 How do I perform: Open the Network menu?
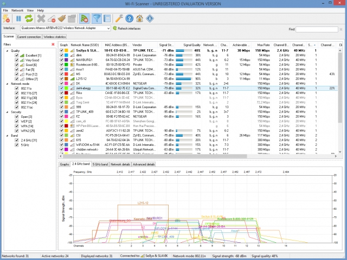(x=17, y=10)
